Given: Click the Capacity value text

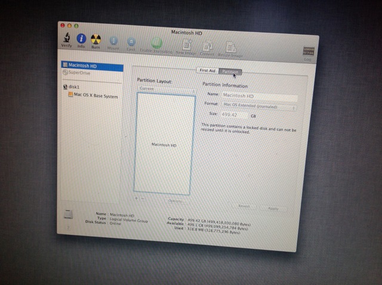Looking at the screenshot, I should point(219,222).
